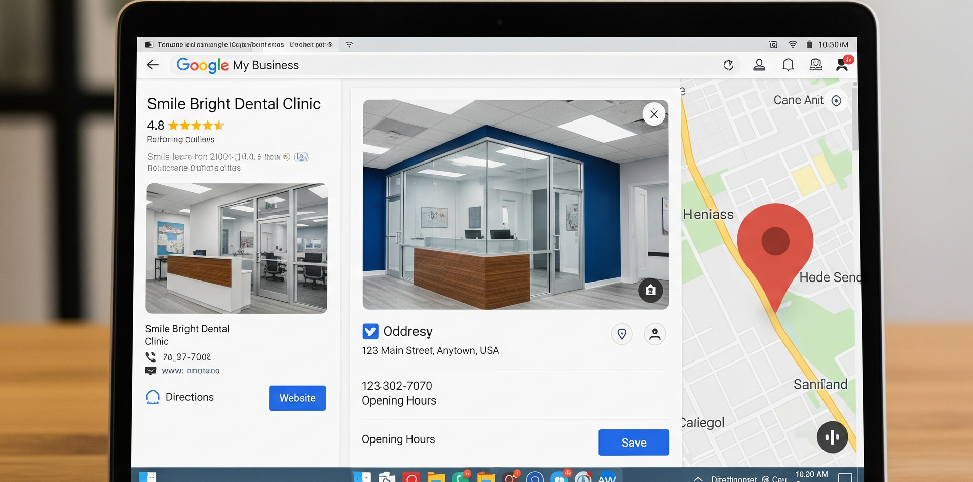Viewport: 973px width, 482px height.
Task: Click the Rorforiing Oatlievs reviews text
Action: coord(181,140)
